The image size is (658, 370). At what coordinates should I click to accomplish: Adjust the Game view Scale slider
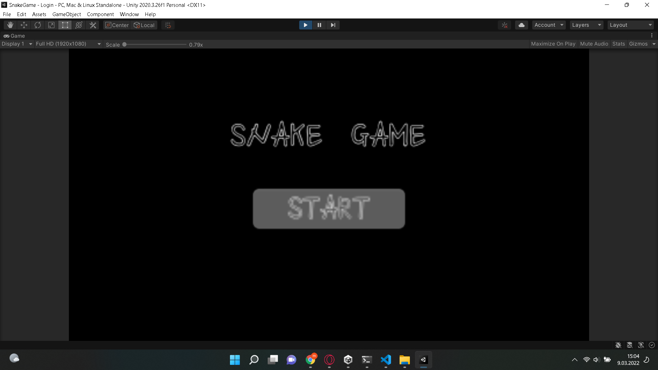124,44
